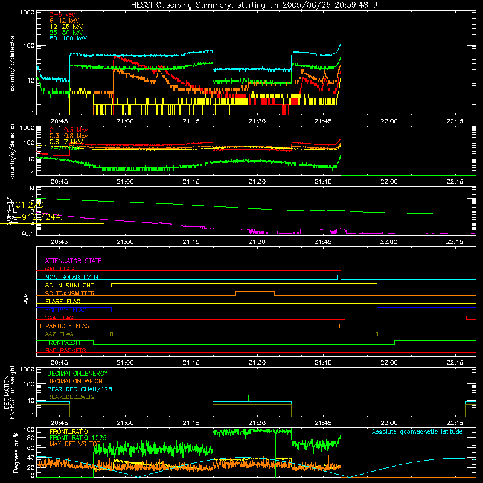Viewport: 483px width, 483px height.
Task: Select the PARTICLE_FLAG label
Action: tap(68, 326)
